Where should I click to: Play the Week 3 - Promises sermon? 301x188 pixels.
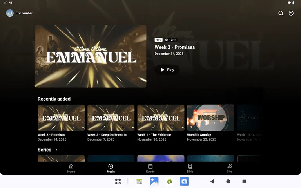[167, 70]
